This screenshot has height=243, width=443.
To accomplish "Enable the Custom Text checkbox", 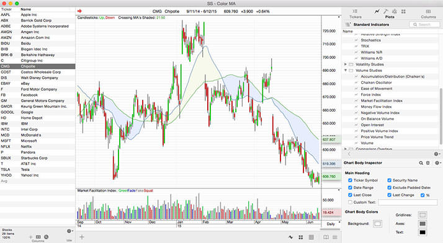I will click(x=350, y=202).
